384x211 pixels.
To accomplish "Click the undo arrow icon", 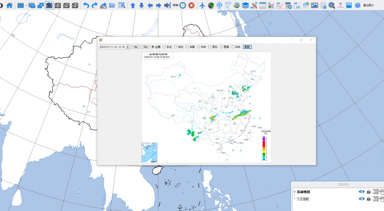I will click(x=86, y=5).
